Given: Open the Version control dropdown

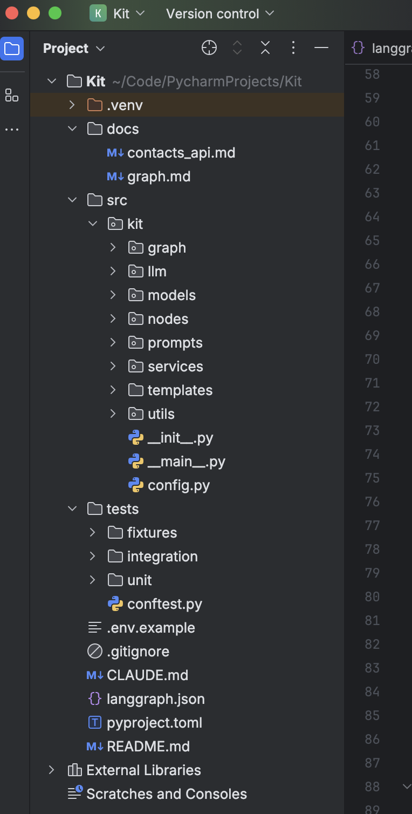Looking at the screenshot, I should pyautogui.click(x=220, y=13).
